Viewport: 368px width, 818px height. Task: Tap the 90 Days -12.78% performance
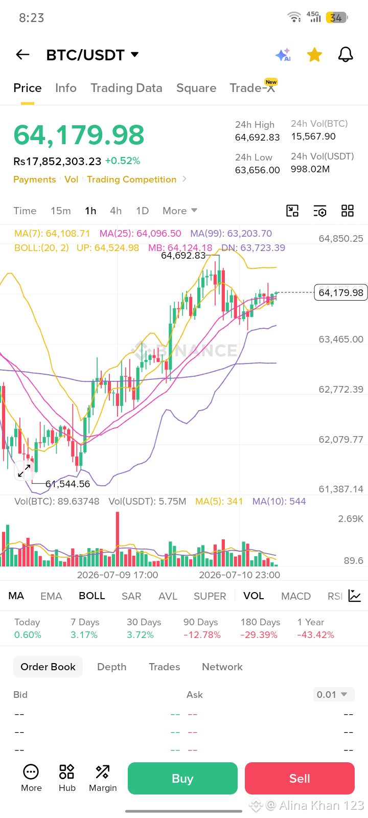click(202, 628)
